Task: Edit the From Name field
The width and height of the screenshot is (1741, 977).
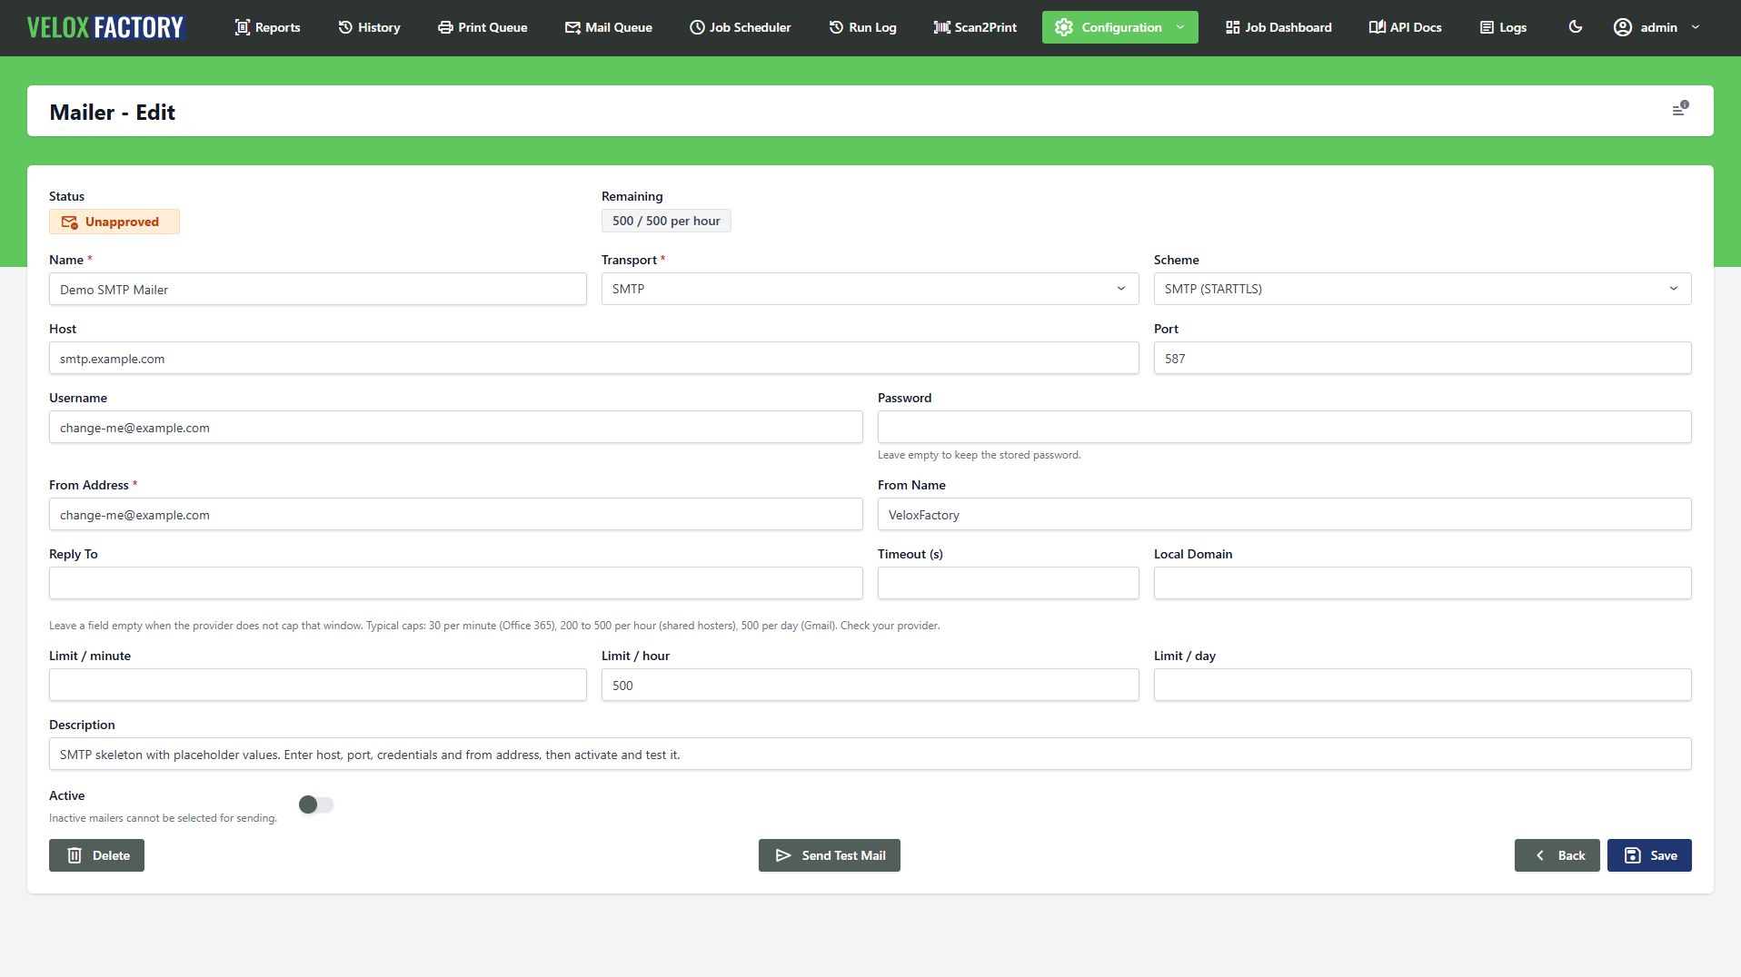Action: (x=1284, y=514)
